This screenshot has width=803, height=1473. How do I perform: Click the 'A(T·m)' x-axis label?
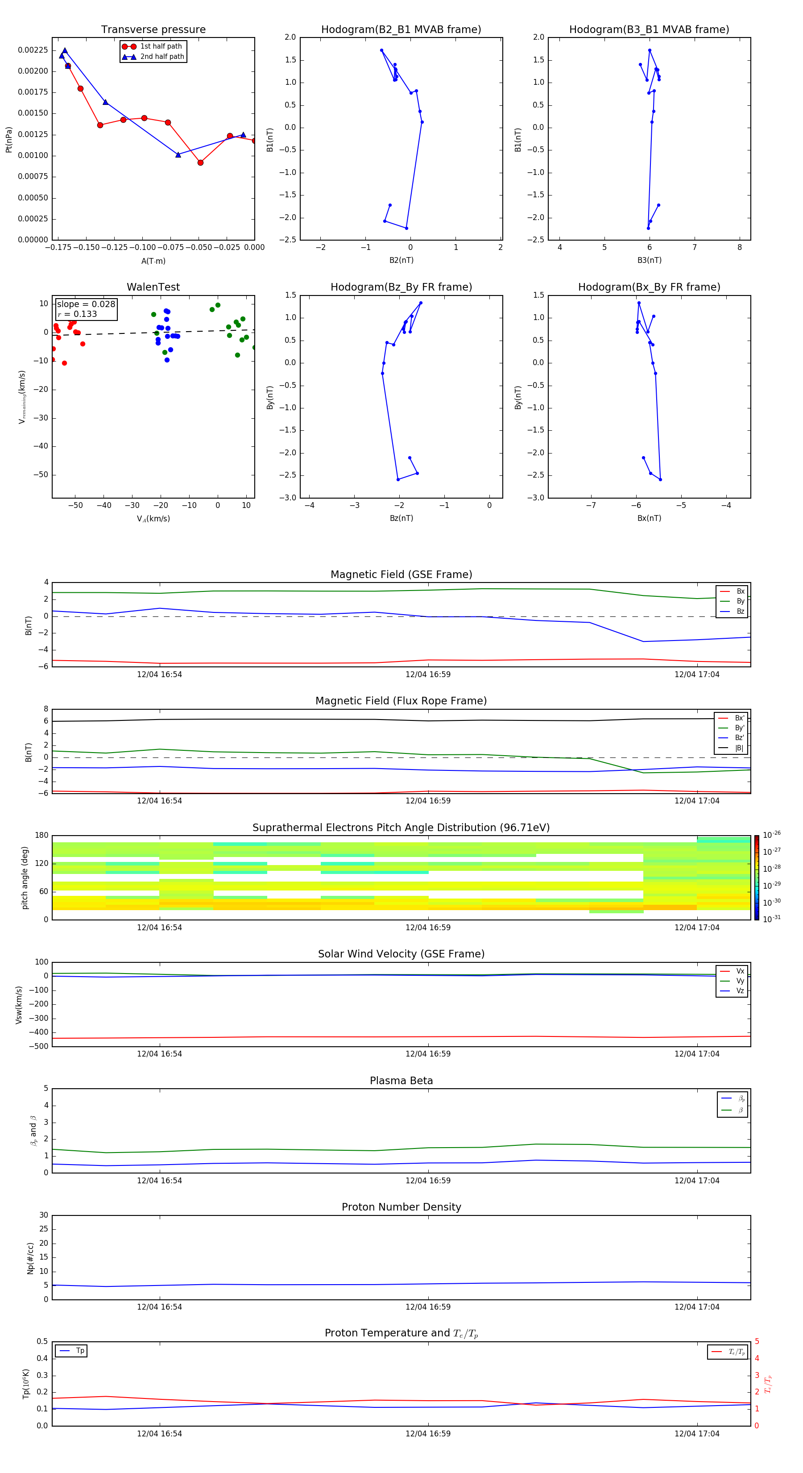[153, 261]
